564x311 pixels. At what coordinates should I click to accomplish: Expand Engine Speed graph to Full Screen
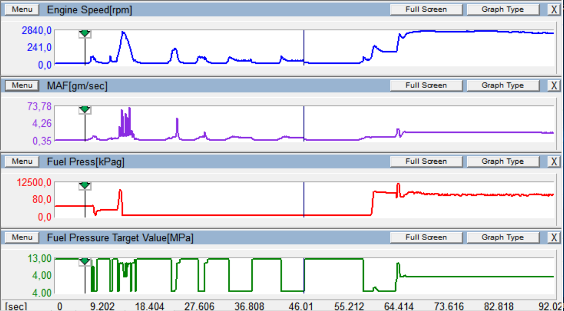[426, 10]
